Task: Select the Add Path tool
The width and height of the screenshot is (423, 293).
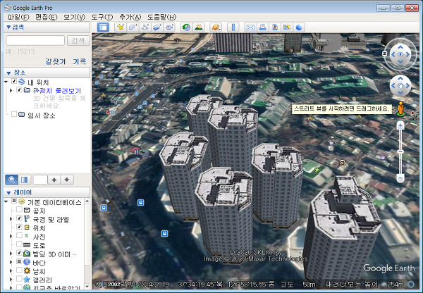Action: pos(145,27)
